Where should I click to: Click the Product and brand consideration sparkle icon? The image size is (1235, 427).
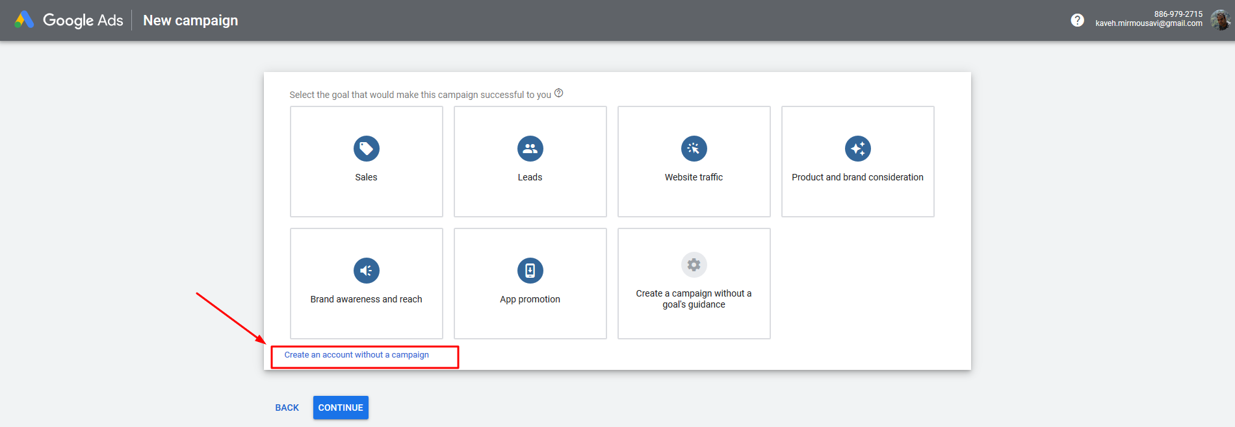pos(858,149)
